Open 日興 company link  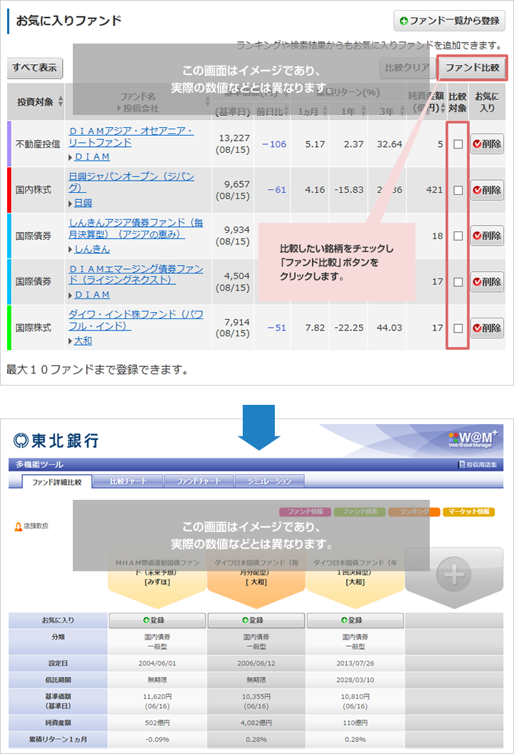84,203
